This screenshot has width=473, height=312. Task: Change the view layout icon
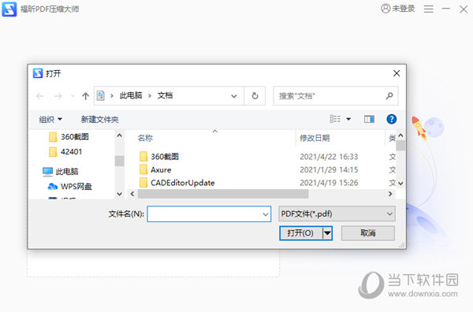pyautogui.click(x=335, y=119)
